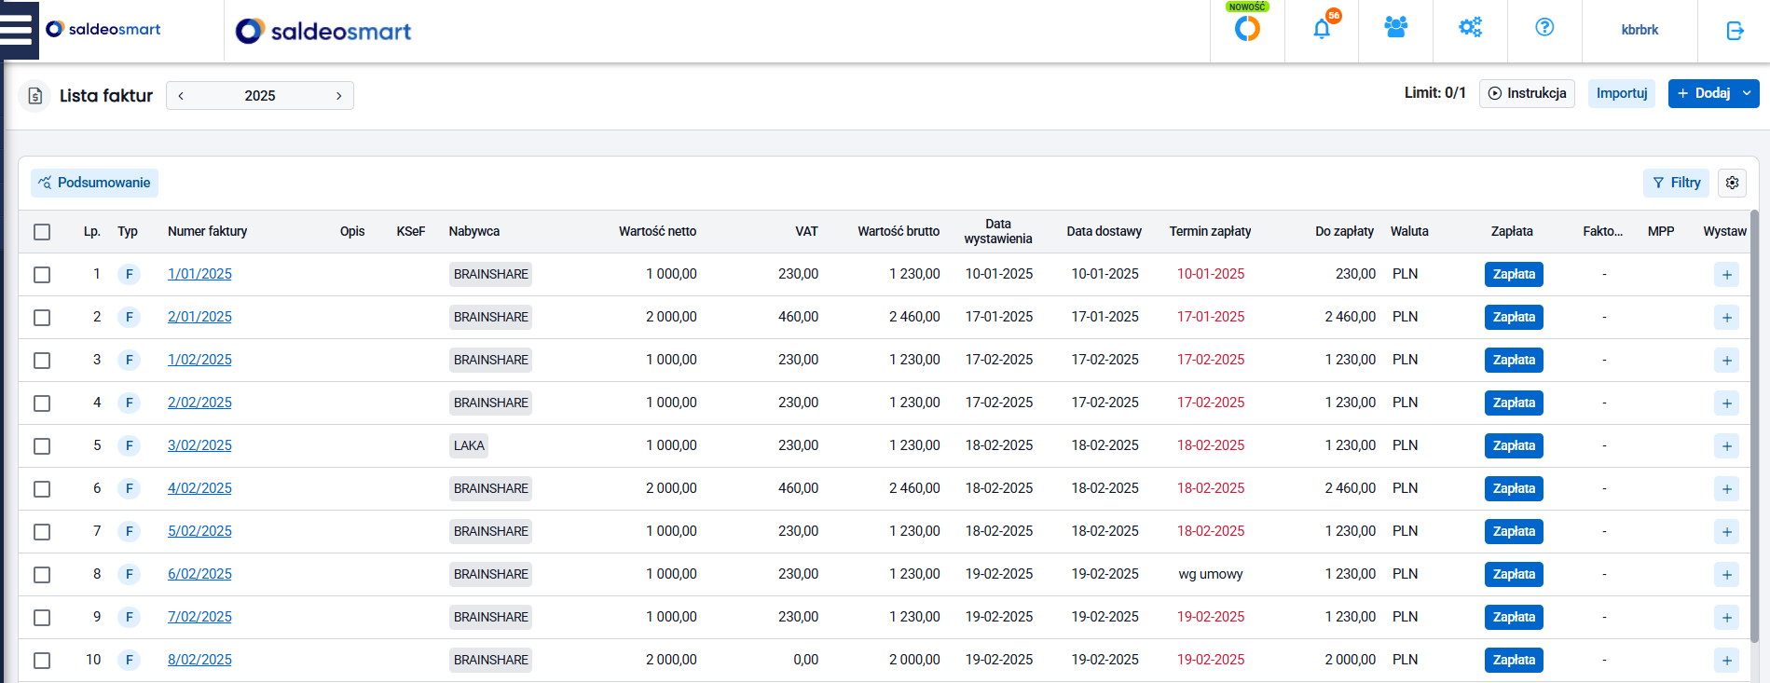1770x683 pixels.
Task: Open invoice link 8/02/2025
Action: click(x=199, y=660)
